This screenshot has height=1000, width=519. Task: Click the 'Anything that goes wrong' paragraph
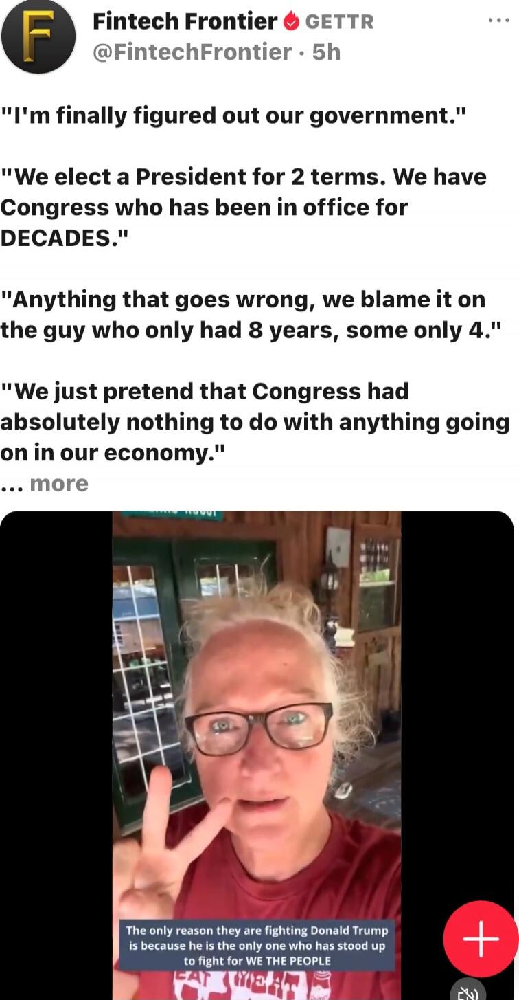251,315
